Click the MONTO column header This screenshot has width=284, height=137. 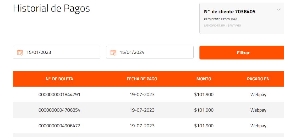[x=204, y=79]
